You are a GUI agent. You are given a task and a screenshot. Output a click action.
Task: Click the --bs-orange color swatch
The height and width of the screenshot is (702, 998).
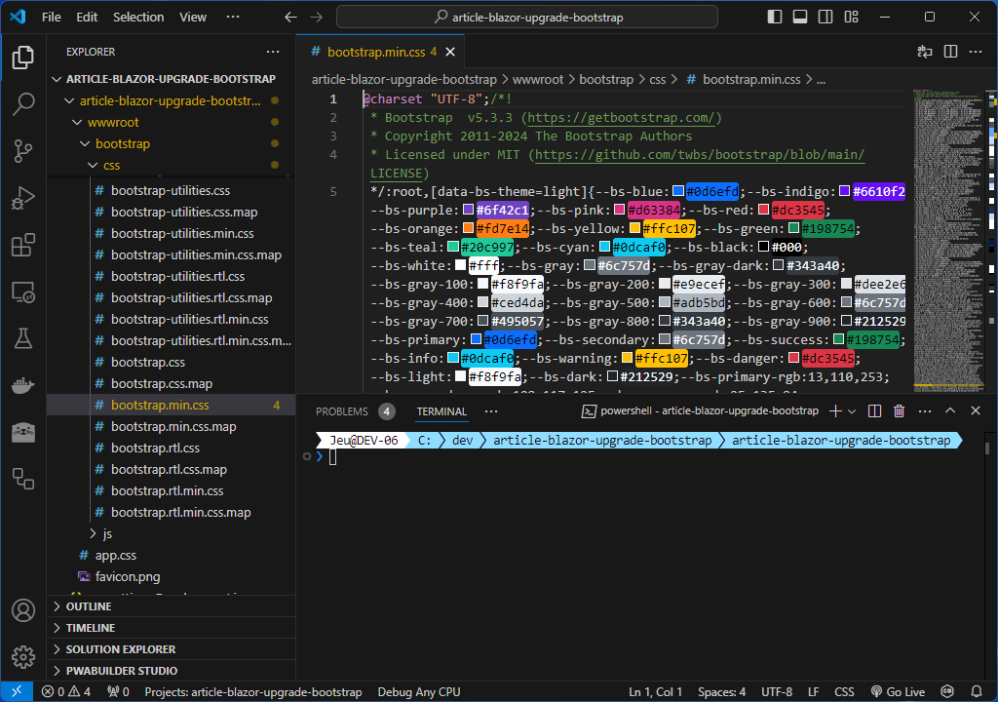pos(469,228)
